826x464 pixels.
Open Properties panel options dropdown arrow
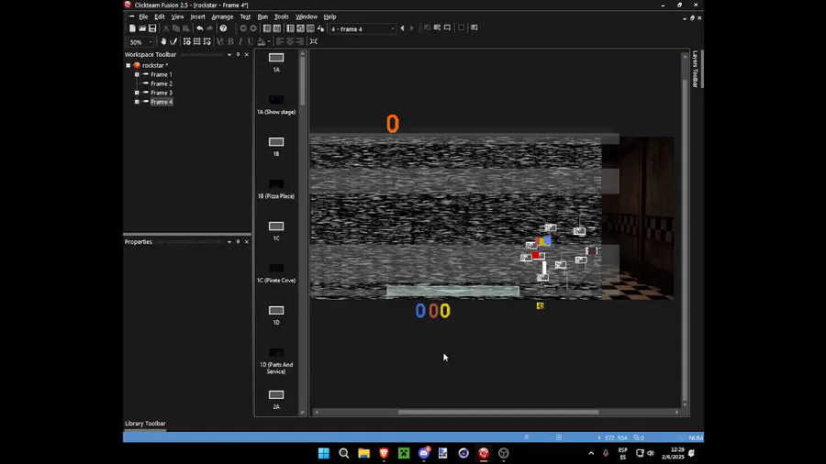point(229,242)
